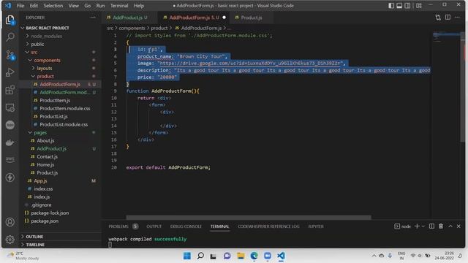Create a new terminal with plus icon
Viewport: 468px width, 263px height.
click(417, 226)
